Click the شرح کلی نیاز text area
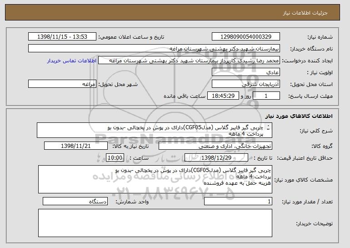 tap(155, 130)
